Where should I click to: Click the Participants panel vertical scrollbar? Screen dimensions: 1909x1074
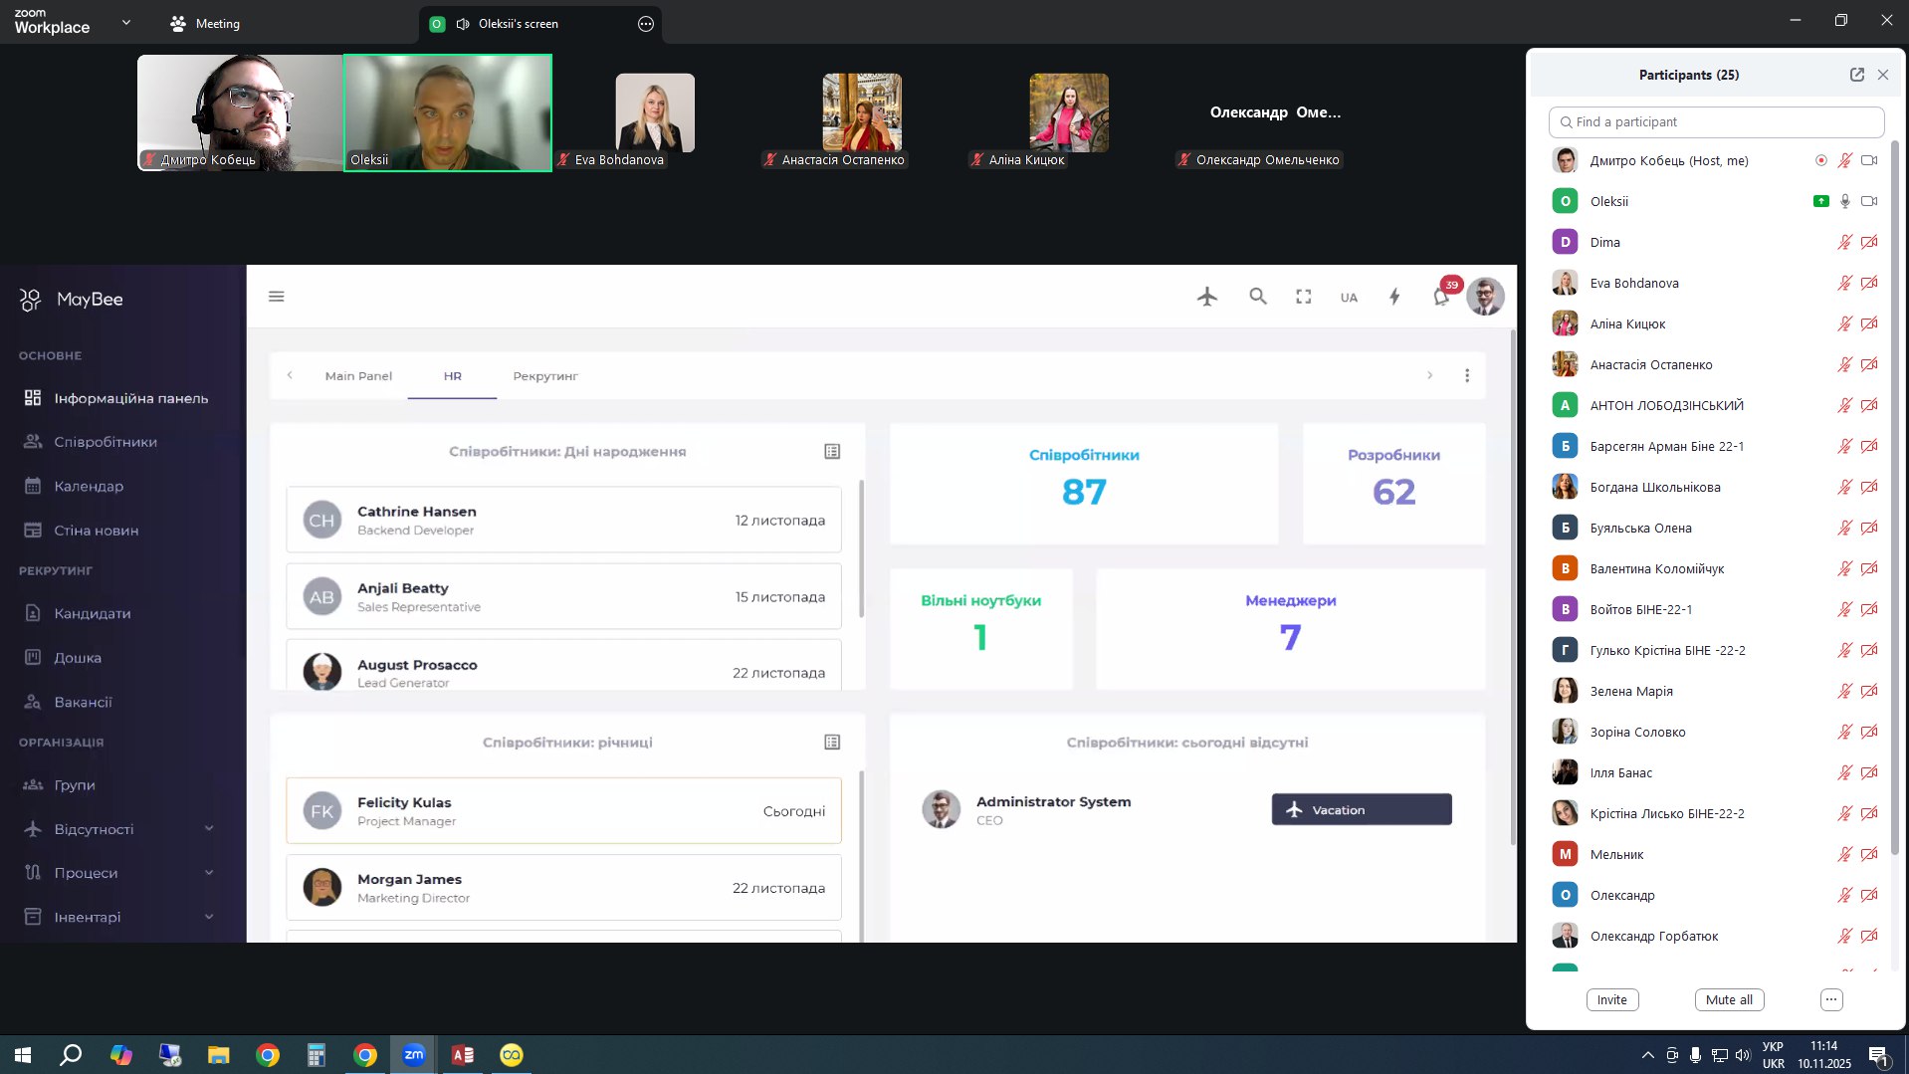(1894, 498)
